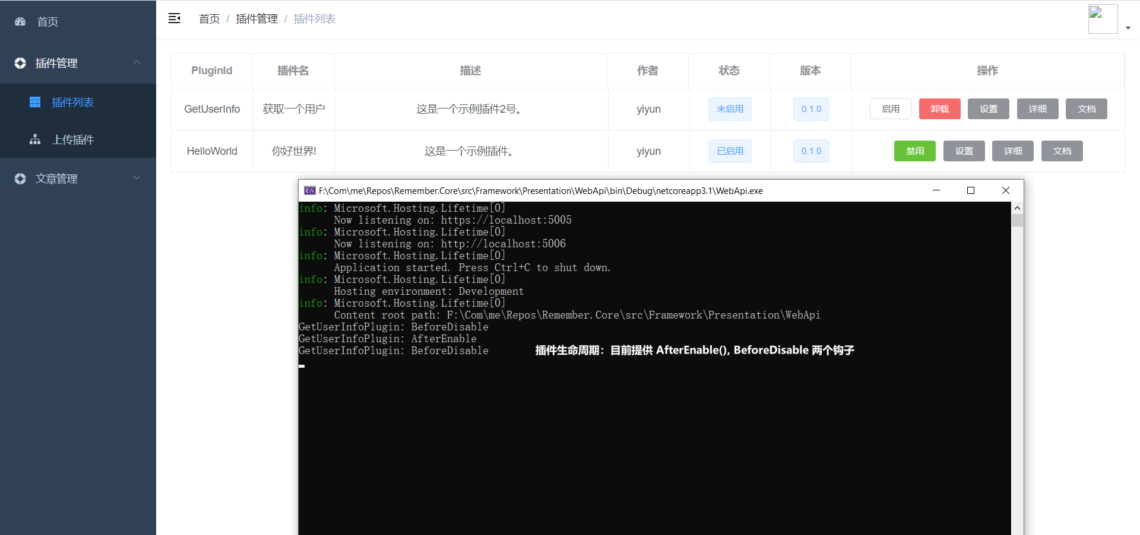Click the console vertical scrollbar thumb
This screenshot has height=535, width=1140.
coord(1017,221)
